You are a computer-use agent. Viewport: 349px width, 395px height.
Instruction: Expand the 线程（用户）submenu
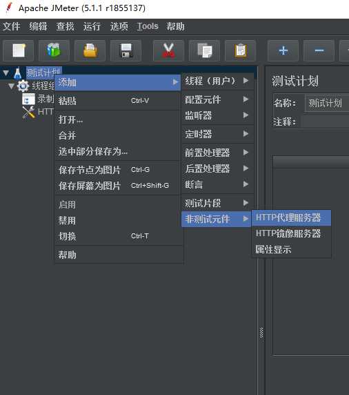click(x=217, y=81)
